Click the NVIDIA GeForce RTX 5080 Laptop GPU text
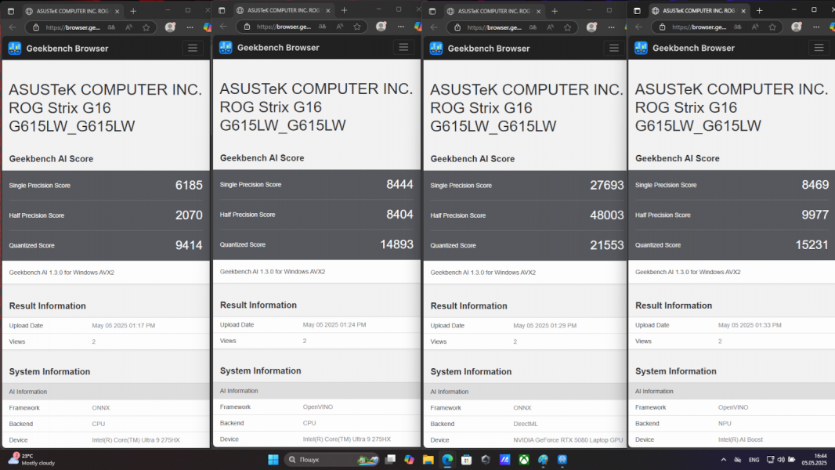This screenshot has width=835, height=470. tap(568, 440)
